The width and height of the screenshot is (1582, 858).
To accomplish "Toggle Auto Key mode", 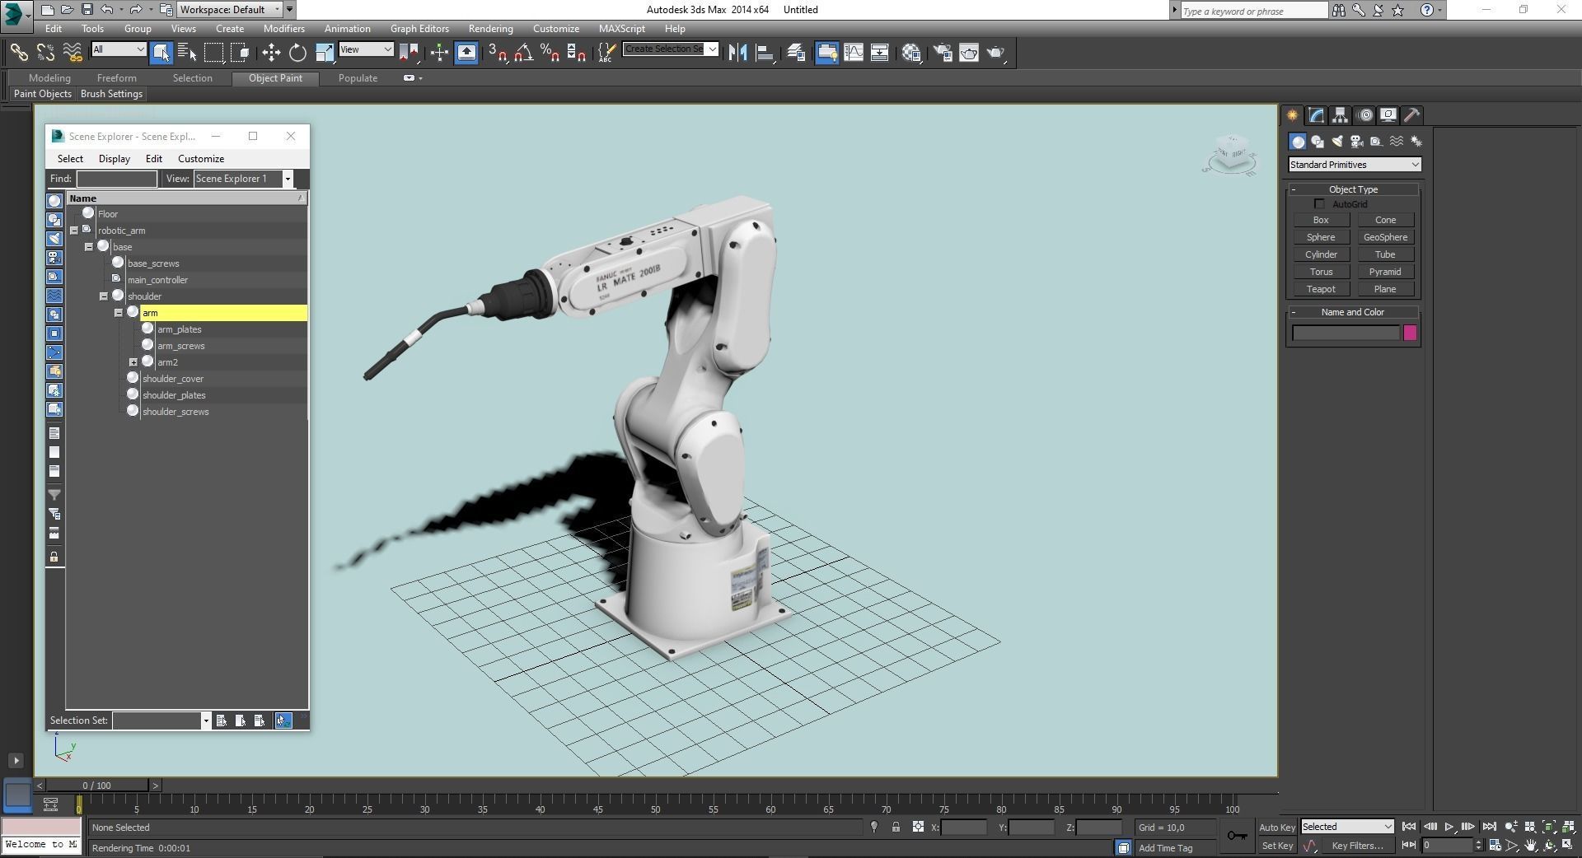I will point(1276,828).
